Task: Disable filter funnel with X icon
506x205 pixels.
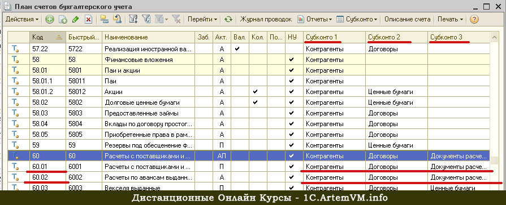Action: [x=176, y=19]
